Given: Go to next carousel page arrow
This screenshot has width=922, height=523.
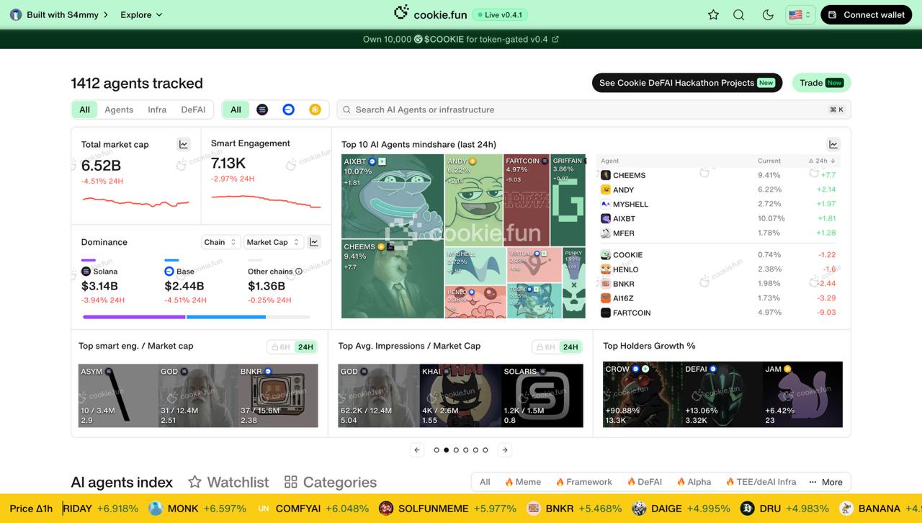Looking at the screenshot, I should [505, 450].
